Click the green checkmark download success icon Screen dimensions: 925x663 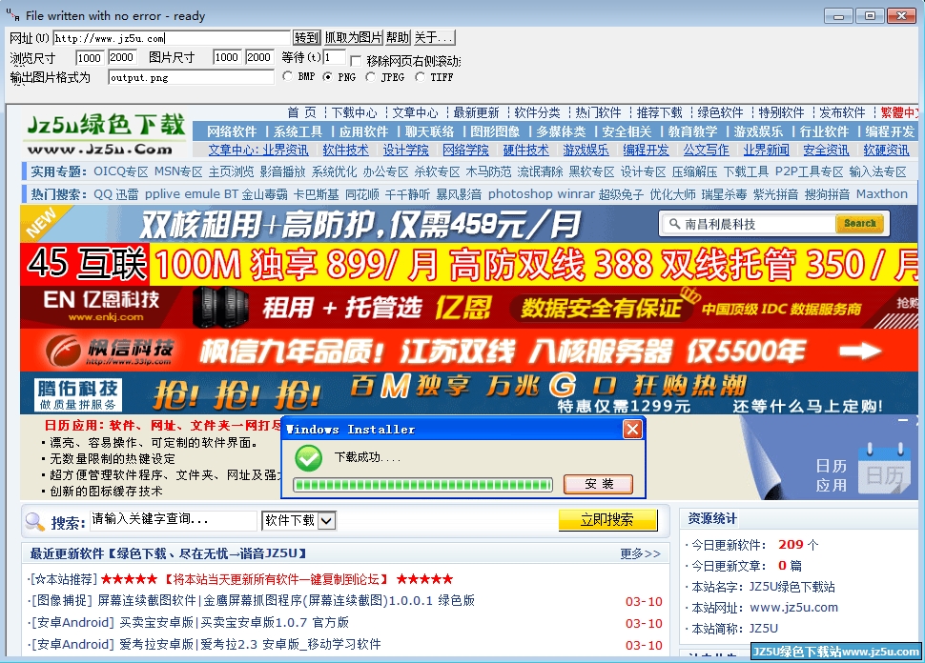(x=309, y=458)
